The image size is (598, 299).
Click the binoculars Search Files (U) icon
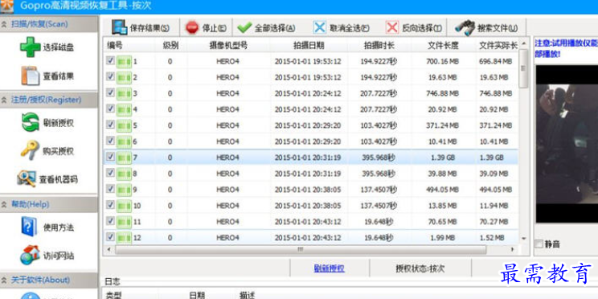[x=465, y=28]
